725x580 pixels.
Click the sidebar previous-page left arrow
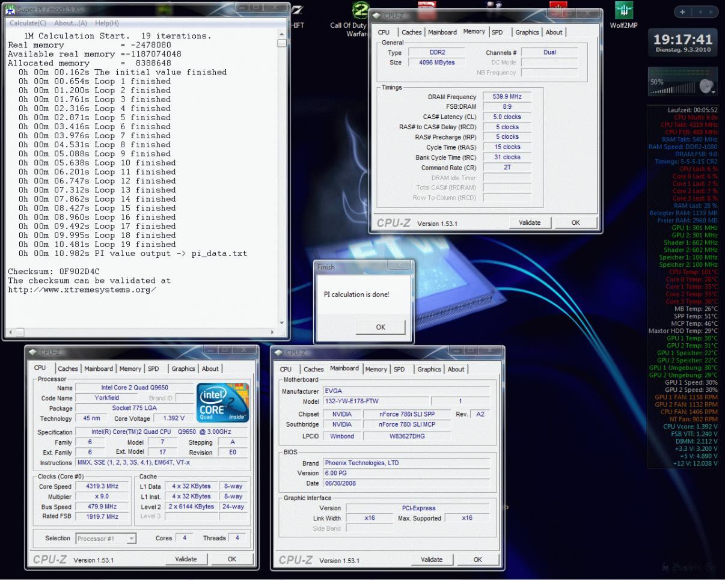point(699,11)
